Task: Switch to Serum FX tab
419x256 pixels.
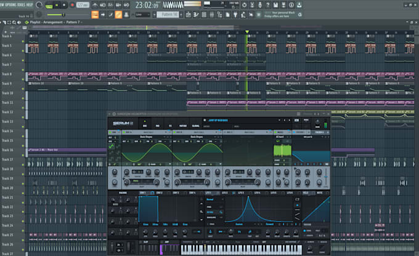Action: (170, 126)
